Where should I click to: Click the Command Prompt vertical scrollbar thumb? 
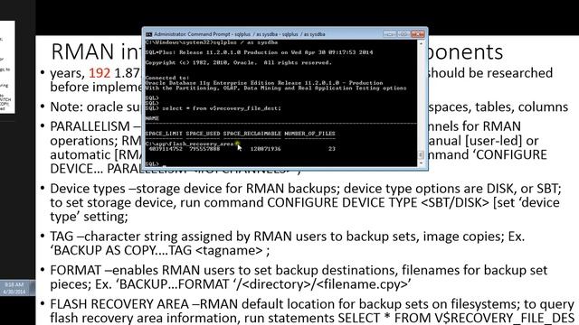tap(421, 154)
